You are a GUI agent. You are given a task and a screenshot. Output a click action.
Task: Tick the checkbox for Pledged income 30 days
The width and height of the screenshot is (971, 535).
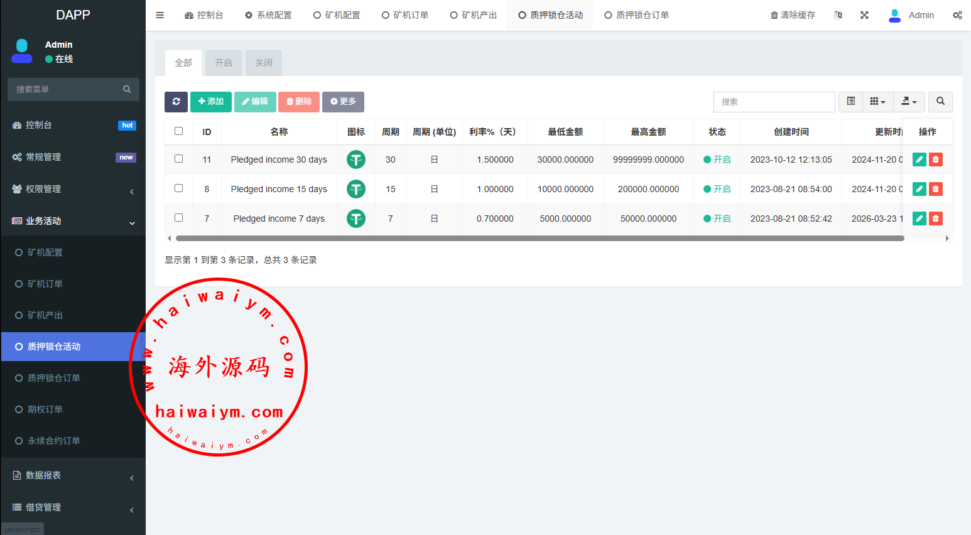(x=179, y=159)
